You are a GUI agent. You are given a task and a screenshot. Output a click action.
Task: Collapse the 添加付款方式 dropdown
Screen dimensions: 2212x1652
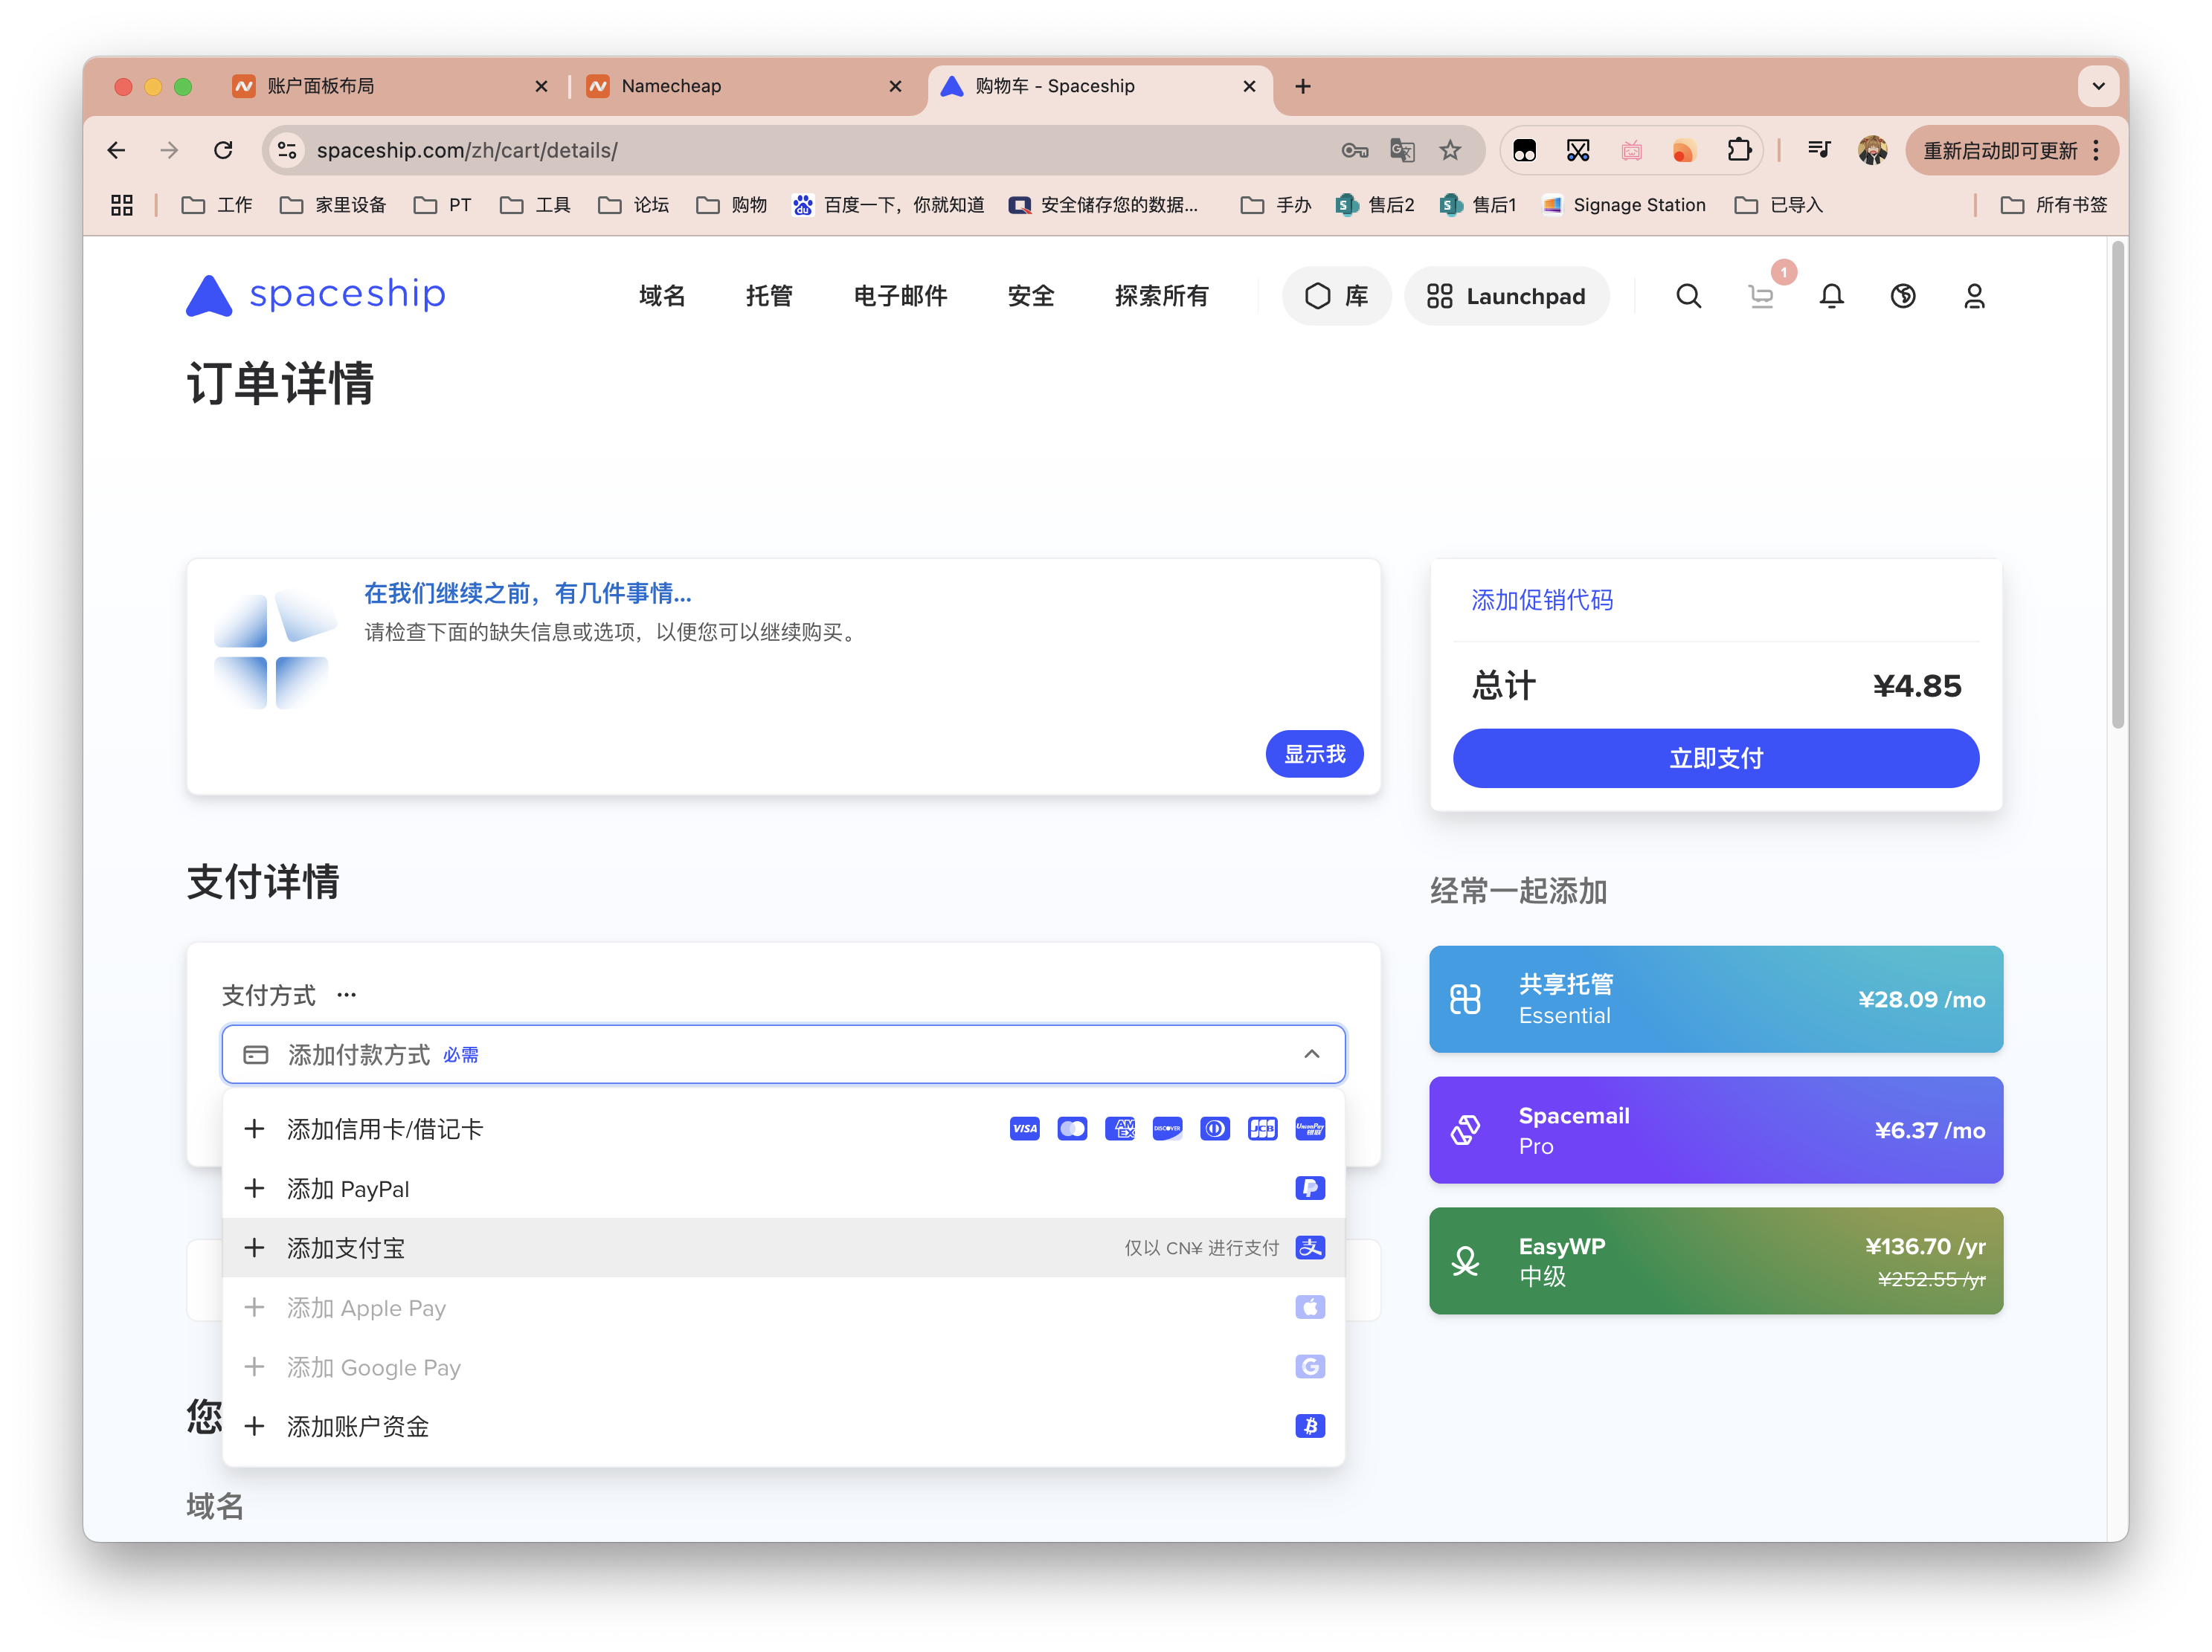[x=1311, y=1054]
